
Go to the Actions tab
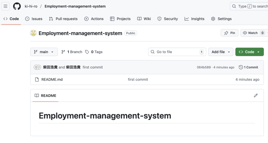pos(94,19)
